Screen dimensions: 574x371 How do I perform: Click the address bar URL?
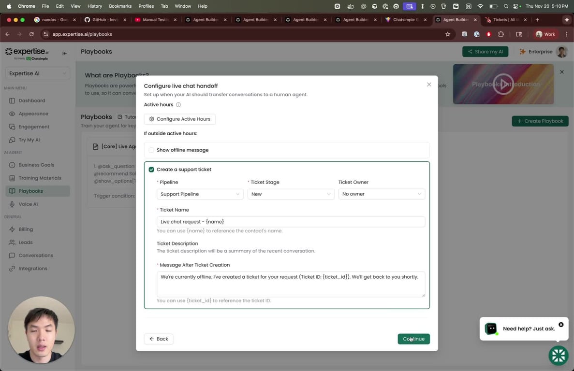coord(82,34)
